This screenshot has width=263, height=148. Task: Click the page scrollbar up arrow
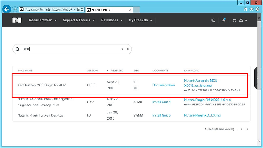tap(259, 18)
